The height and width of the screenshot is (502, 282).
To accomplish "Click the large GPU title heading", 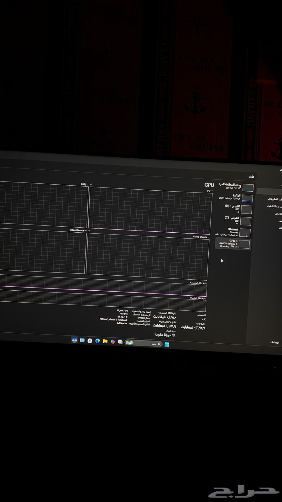I will (209, 185).
